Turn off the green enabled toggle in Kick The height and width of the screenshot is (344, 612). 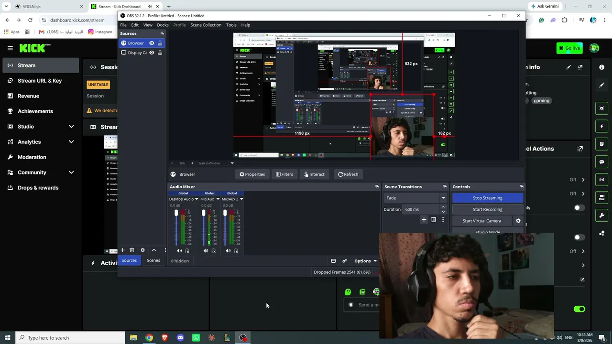[579, 309]
